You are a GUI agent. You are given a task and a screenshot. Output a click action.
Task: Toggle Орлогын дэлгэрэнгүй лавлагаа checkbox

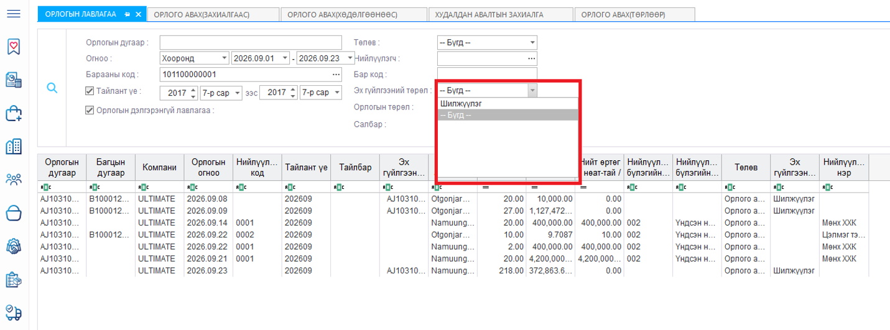90,110
